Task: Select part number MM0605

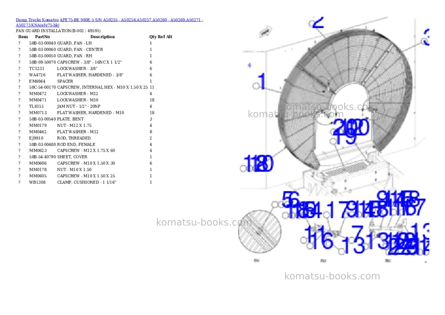Action: (38, 176)
